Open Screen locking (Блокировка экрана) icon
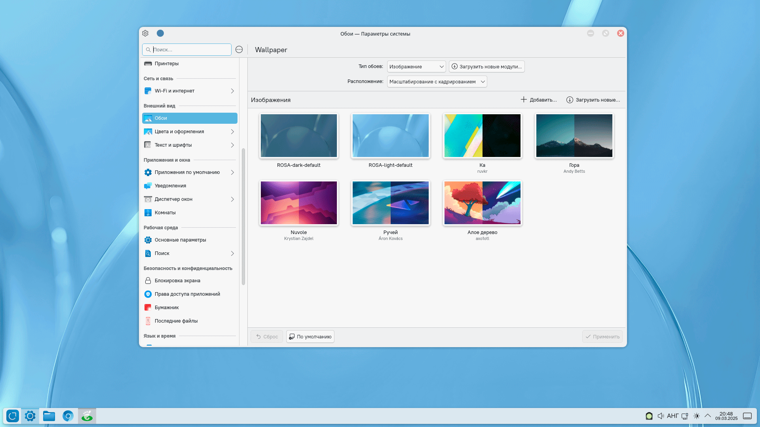 point(148,281)
